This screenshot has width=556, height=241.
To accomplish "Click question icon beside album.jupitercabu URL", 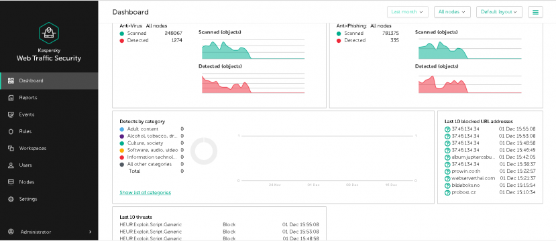I will (447, 157).
